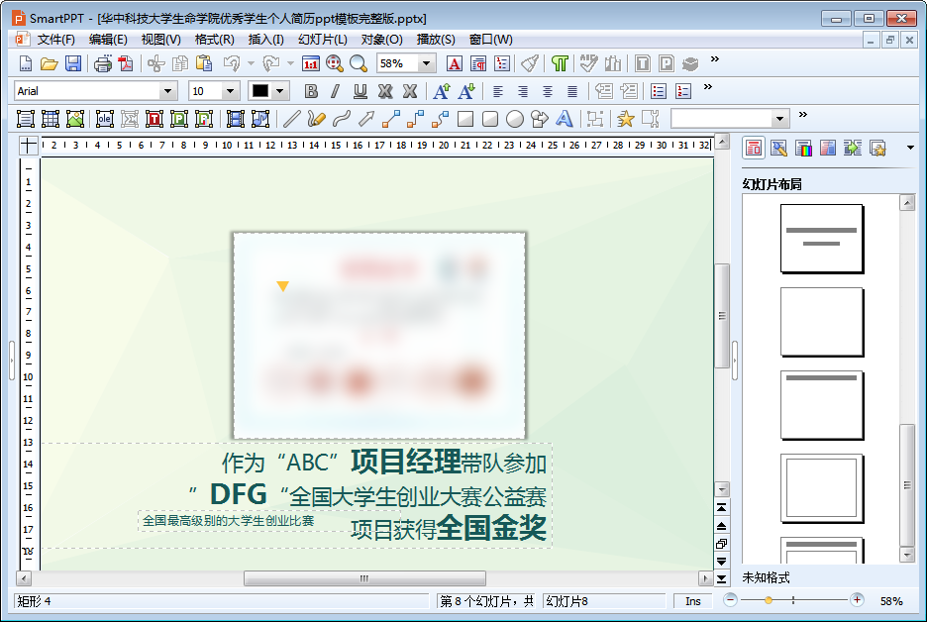Image resolution: width=927 pixels, height=622 pixels.
Task: Open the Redo history dropdown arrow
Action: pos(290,63)
